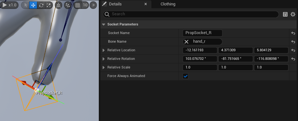Switch to the scale tool
The height and width of the screenshot is (121, 298).
coord(49,5)
